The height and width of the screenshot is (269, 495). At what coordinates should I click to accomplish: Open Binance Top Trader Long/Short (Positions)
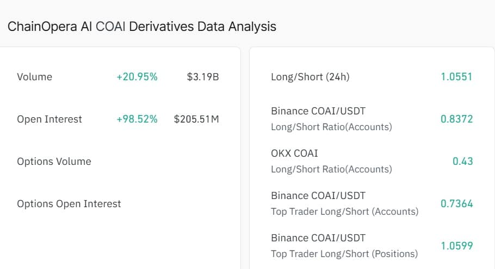click(344, 246)
